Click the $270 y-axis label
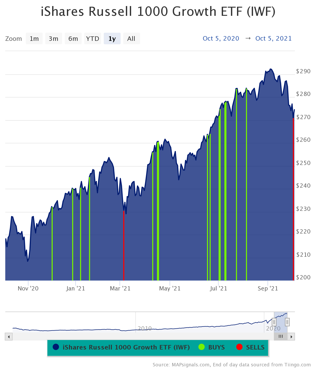 [303, 117]
